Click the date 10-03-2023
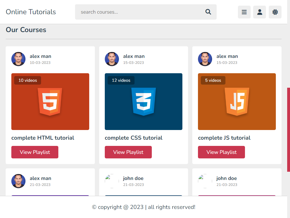 click(x=40, y=63)
